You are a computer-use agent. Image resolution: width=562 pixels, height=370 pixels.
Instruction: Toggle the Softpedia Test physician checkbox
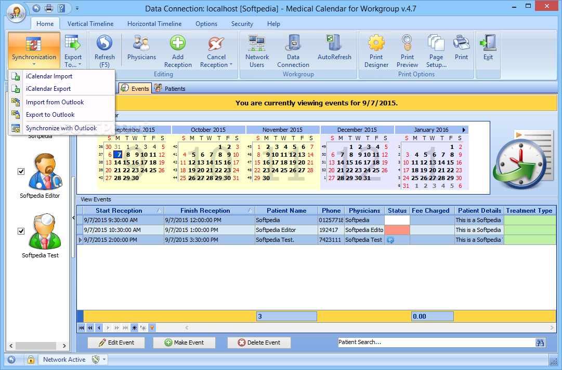click(x=21, y=231)
